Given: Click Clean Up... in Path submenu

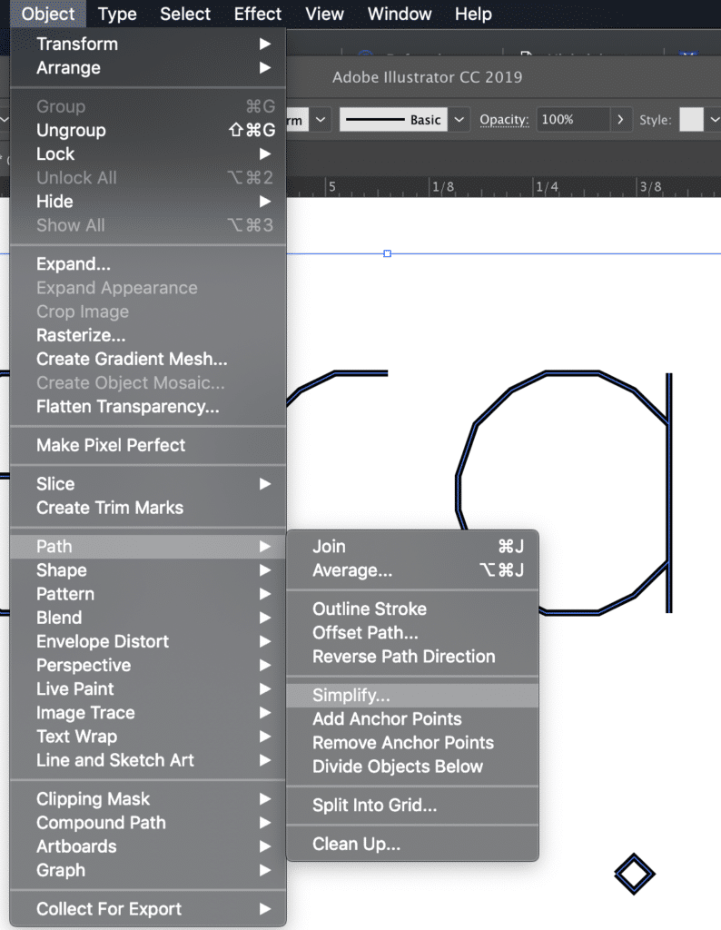Looking at the screenshot, I should [412, 844].
